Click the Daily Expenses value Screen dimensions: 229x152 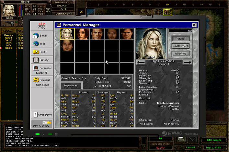pyautogui.click(x=160, y=148)
